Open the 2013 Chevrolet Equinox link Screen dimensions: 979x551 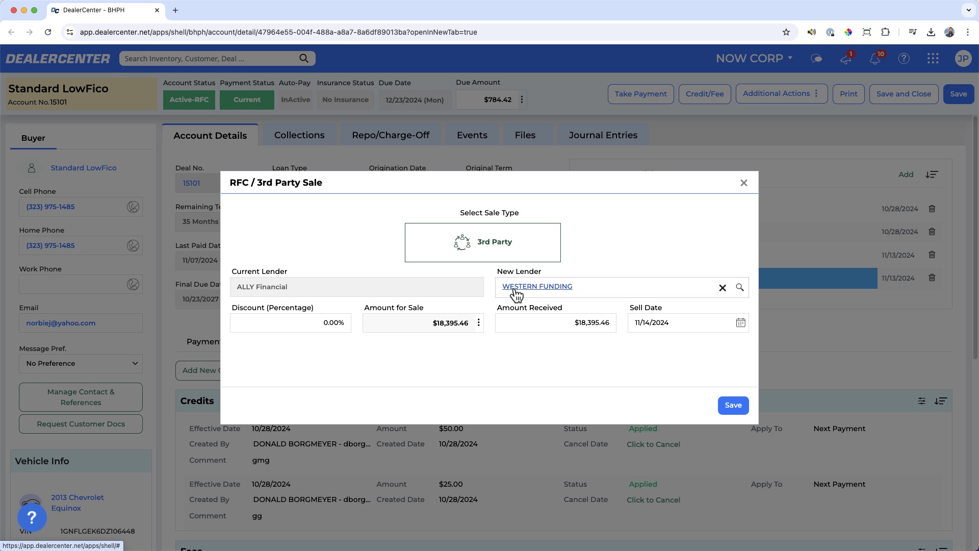click(x=77, y=503)
